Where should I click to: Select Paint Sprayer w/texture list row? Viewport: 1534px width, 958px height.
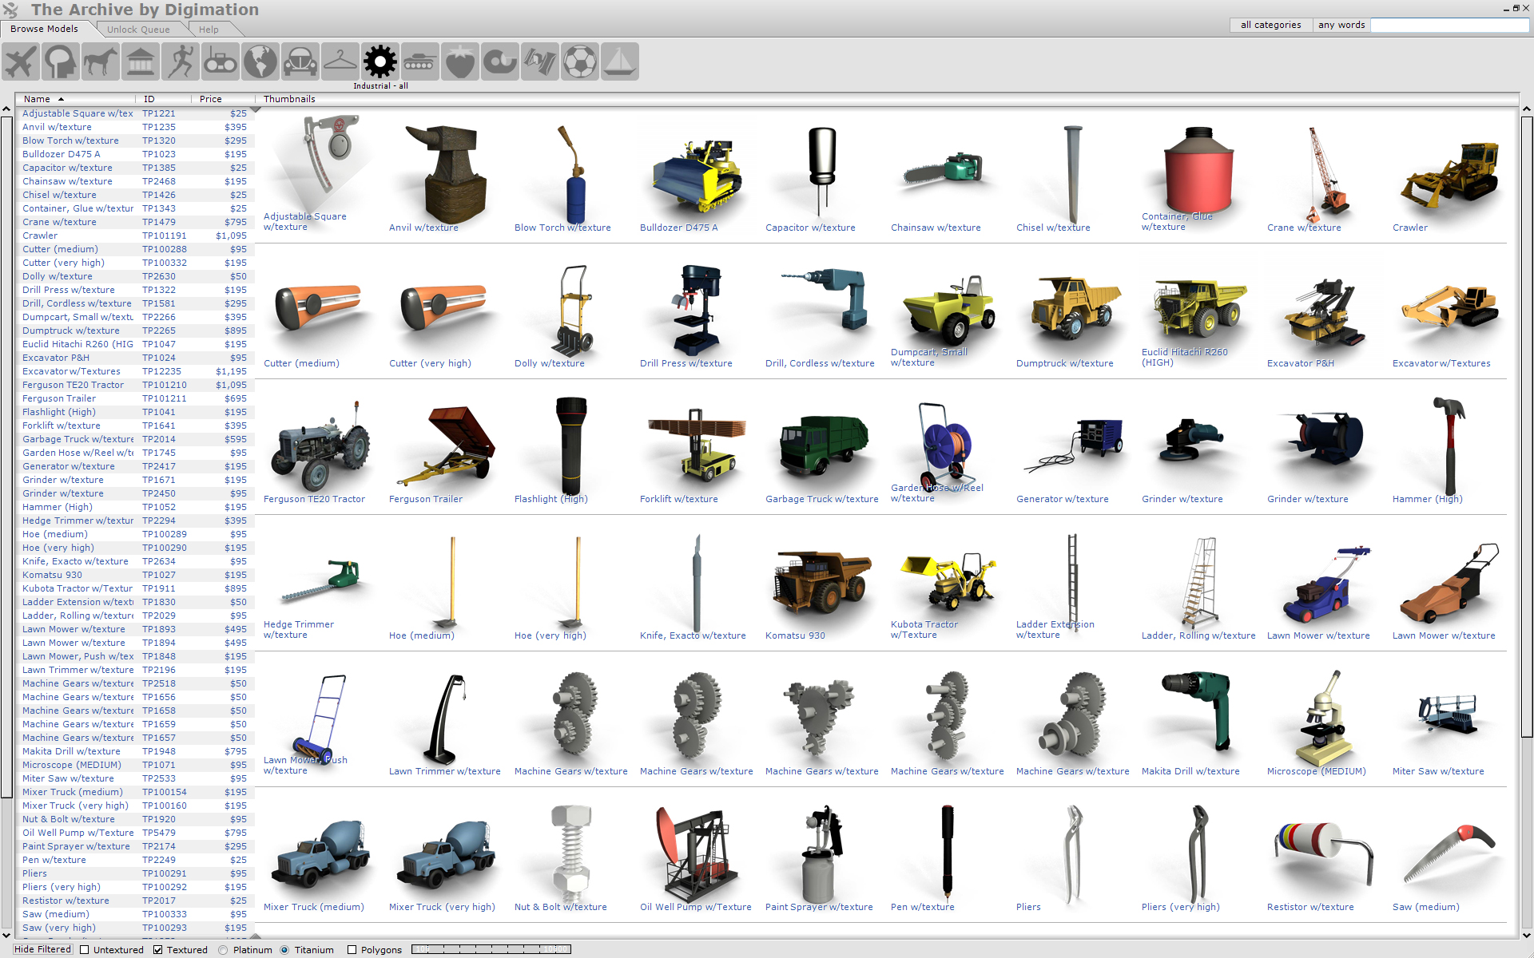pos(135,846)
